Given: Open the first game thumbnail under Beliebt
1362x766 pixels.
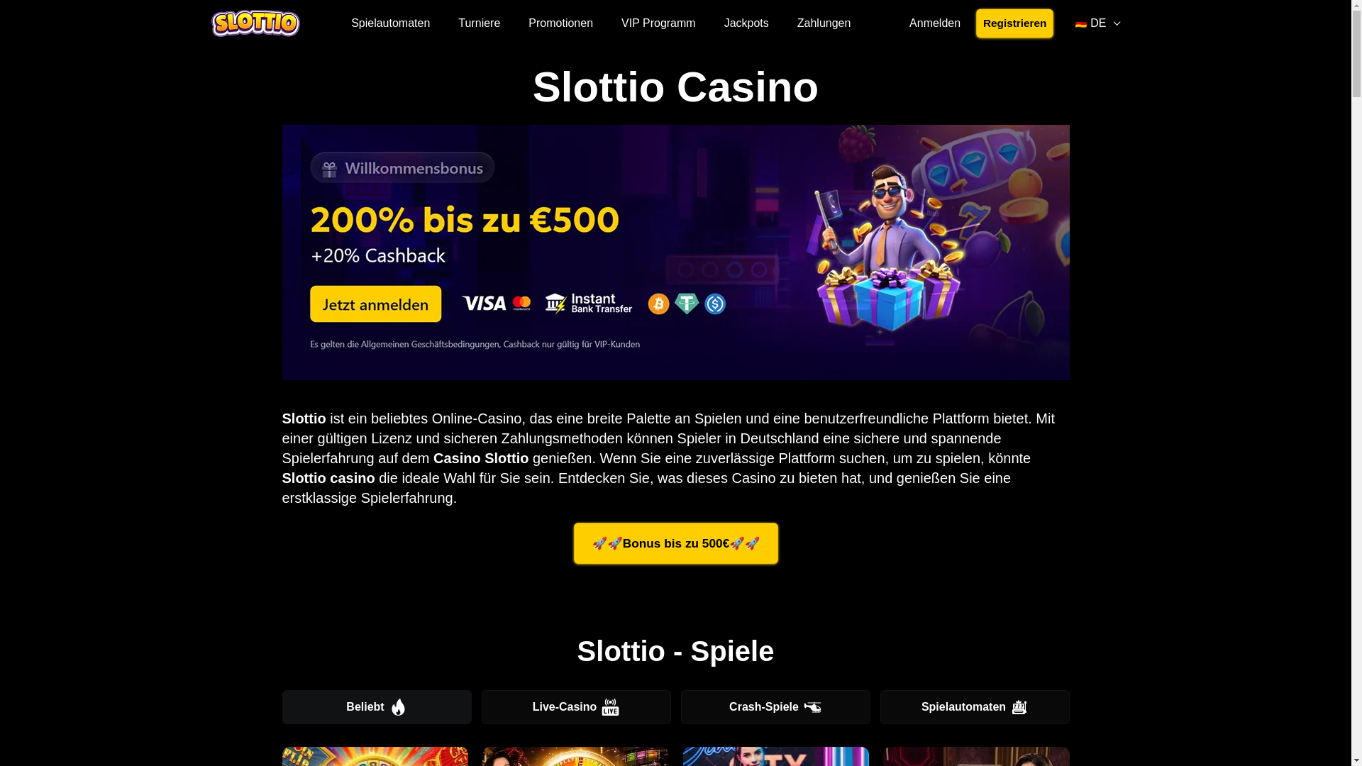Looking at the screenshot, I should tap(375, 756).
